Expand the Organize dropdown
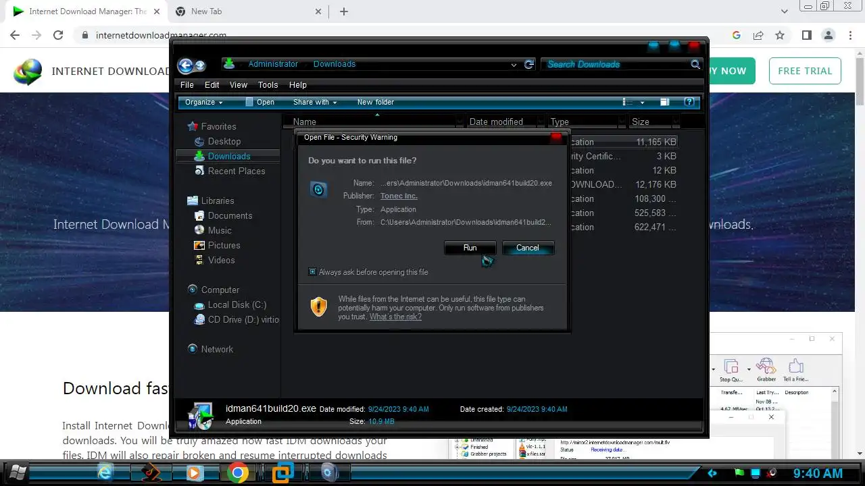Screen dimensions: 865x486 [204, 102]
